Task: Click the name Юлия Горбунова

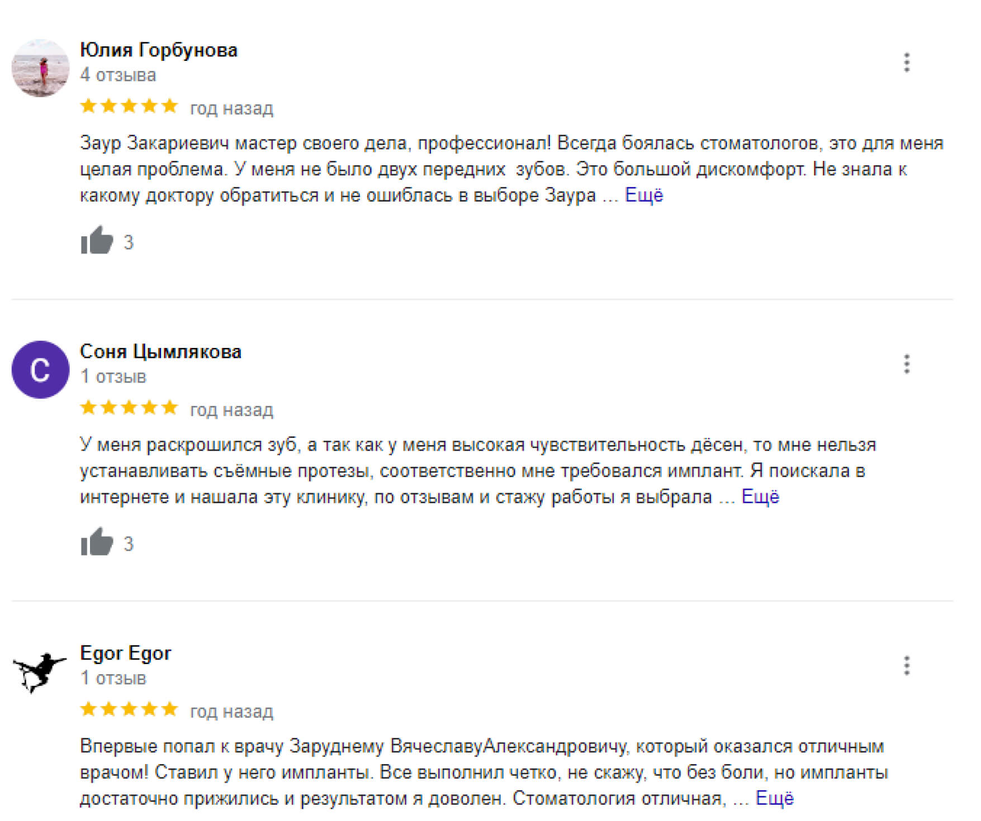Action: click(159, 49)
